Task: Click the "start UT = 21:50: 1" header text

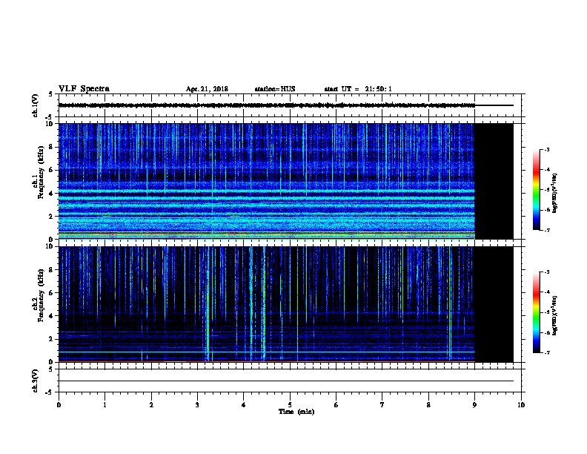Action: click(358, 89)
